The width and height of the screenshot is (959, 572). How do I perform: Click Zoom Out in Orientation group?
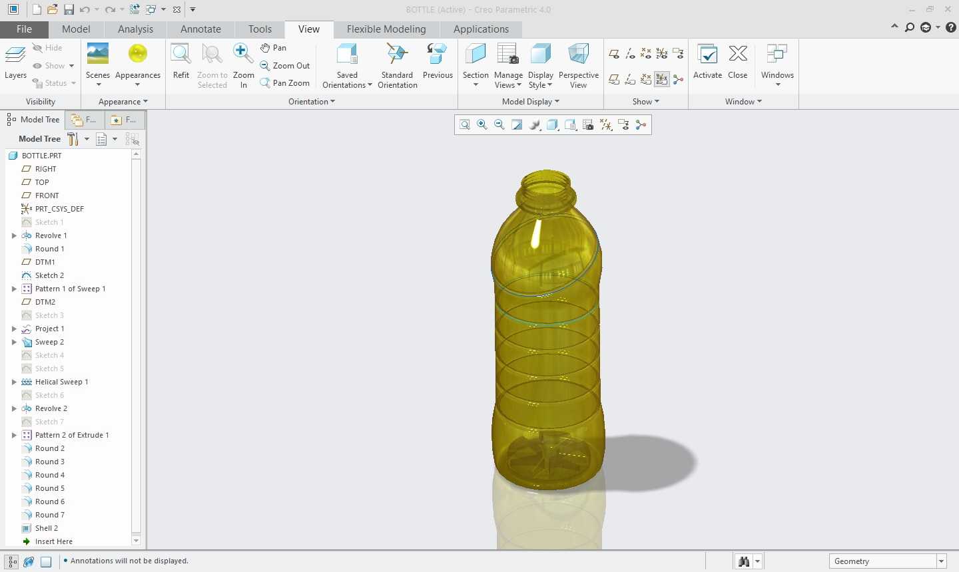tap(285, 66)
